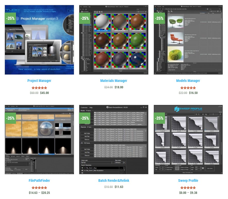Expand the Scene Materials tree node

[81, 12]
